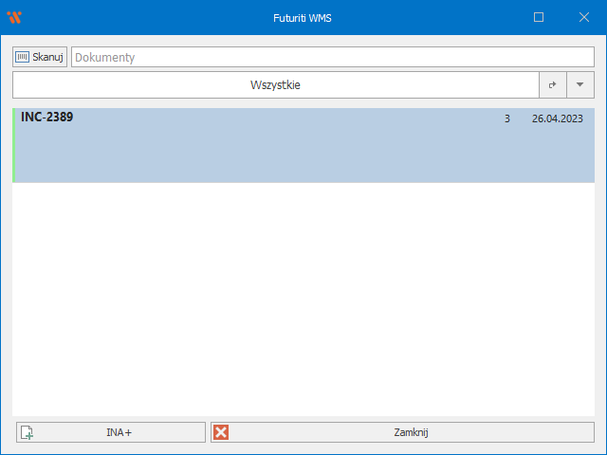Viewport: 607px width, 455px height.
Task: Click blank space inside highlighted INC-2389 row
Action: 285,152
